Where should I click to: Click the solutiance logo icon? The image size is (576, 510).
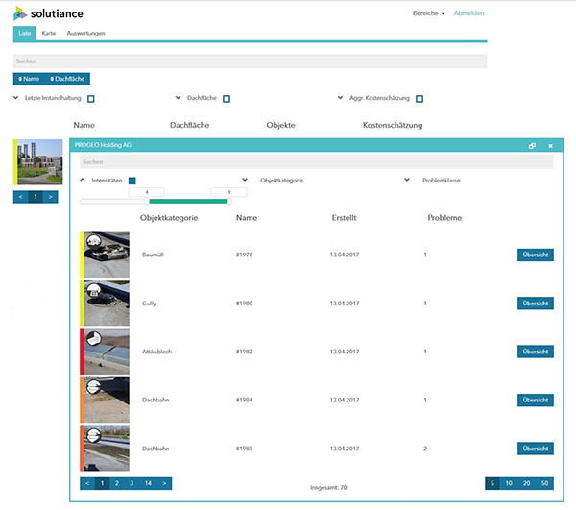pos(20,13)
